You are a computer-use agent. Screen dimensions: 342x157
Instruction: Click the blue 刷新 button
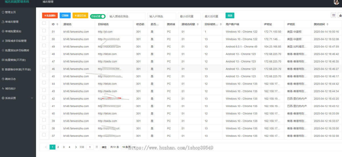click(x=65, y=15)
